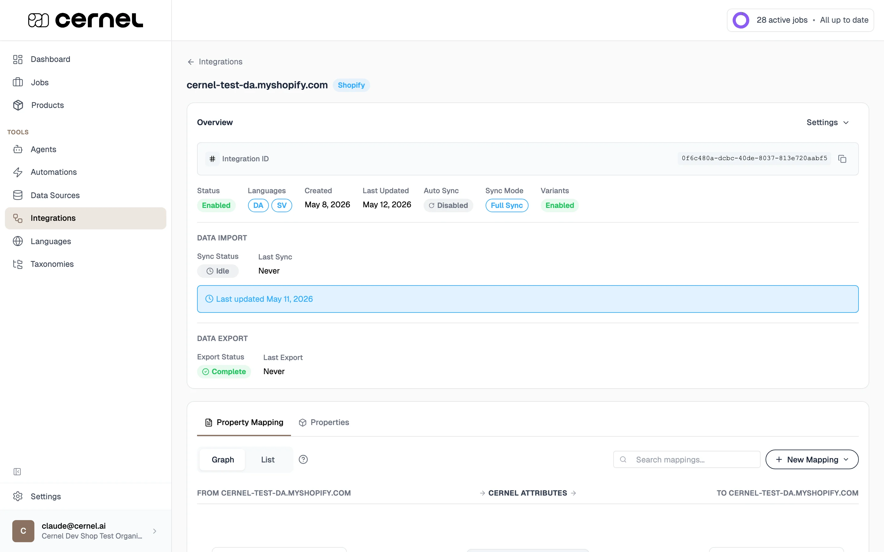Screen dimensions: 884x552
Task: Click the SV language badge
Action: point(282,205)
